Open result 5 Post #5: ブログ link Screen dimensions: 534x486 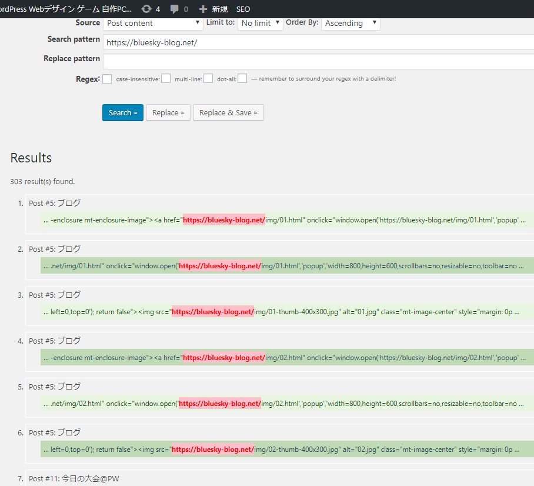click(x=55, y=387)
